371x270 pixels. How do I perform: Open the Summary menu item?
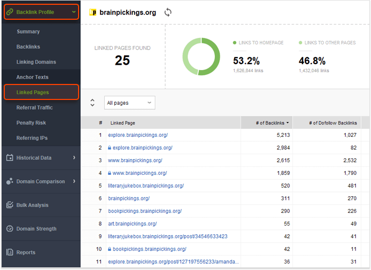click(x=28, y=32)
